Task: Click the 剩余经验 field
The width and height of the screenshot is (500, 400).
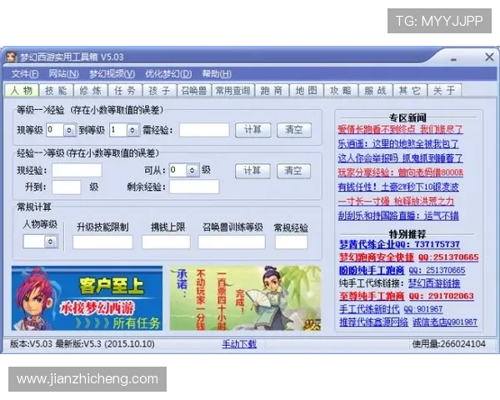Action: click(x=194, y=187)
